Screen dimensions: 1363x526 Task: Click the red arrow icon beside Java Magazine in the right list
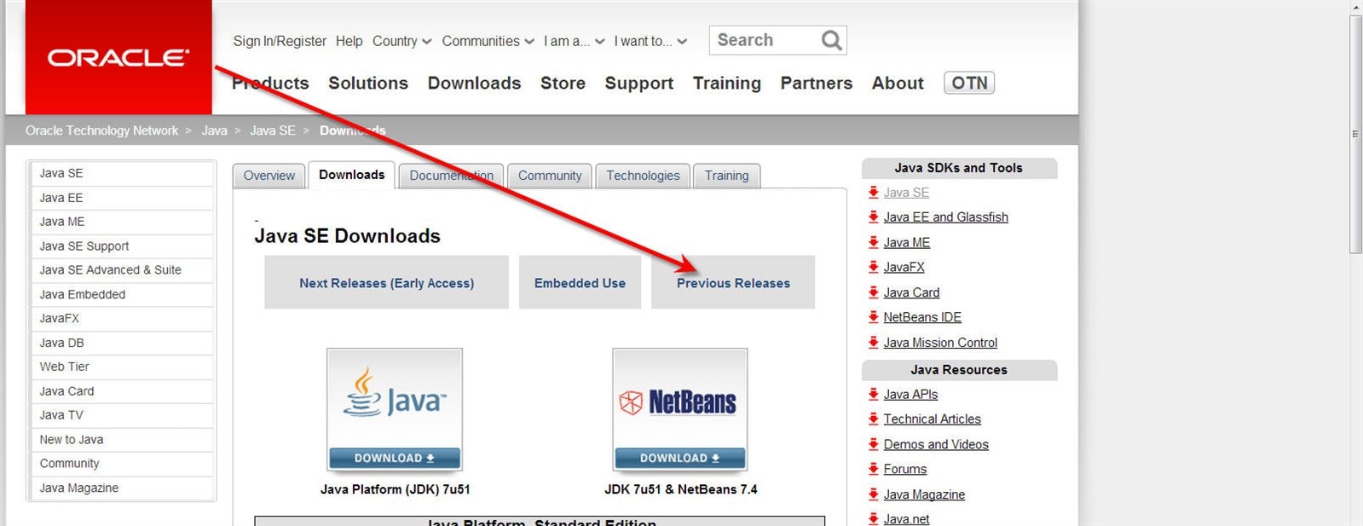873,494
